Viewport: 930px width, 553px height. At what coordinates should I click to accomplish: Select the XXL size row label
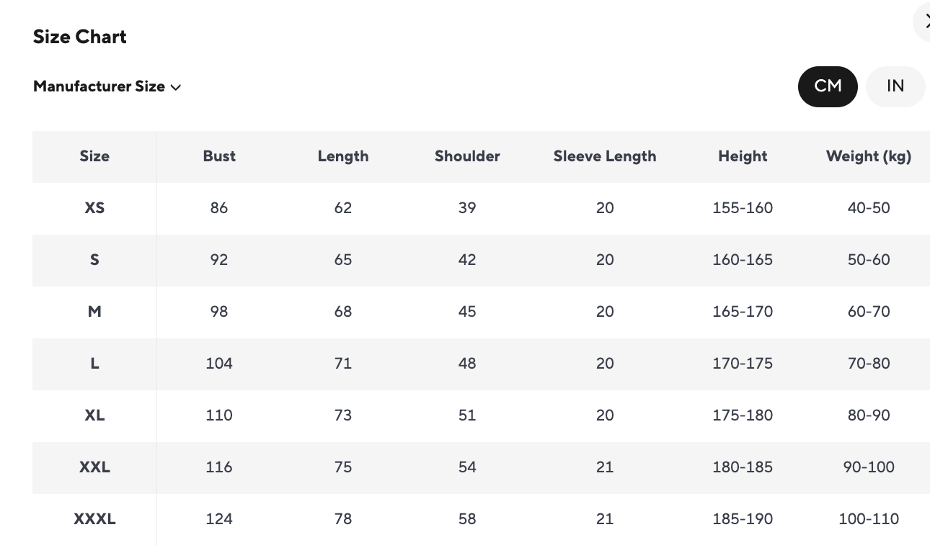pyautogui.click(x=94, y=467)
